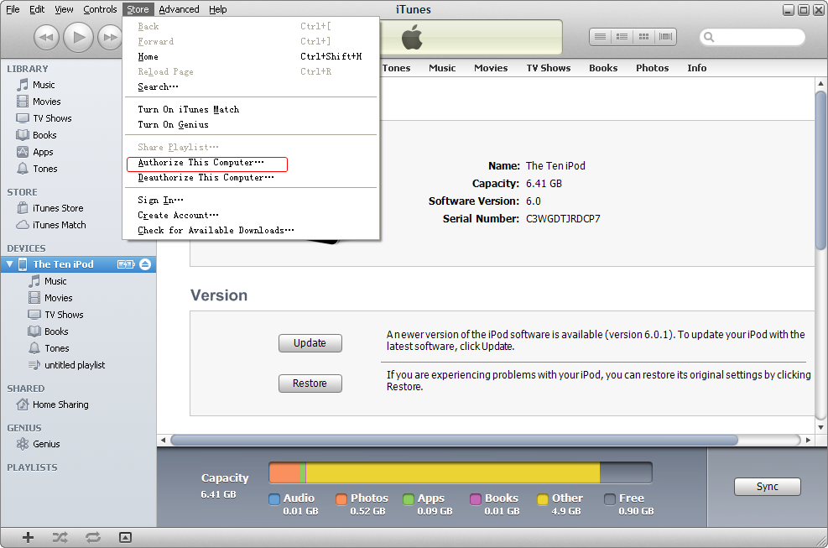This screenshot has width=828, height=548.
Task: Open the Controls menu
Action: pyautogui.click(x=100, y=9)
